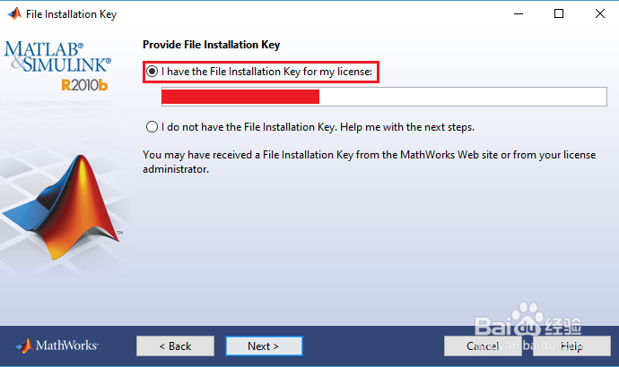The image size is (619, 367).
Task: Click the red redacted key bar
Action: [x=240, y=97]
